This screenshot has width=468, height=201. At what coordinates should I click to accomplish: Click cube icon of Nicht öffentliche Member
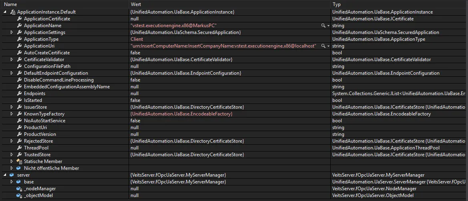click(x=19, y=168)
